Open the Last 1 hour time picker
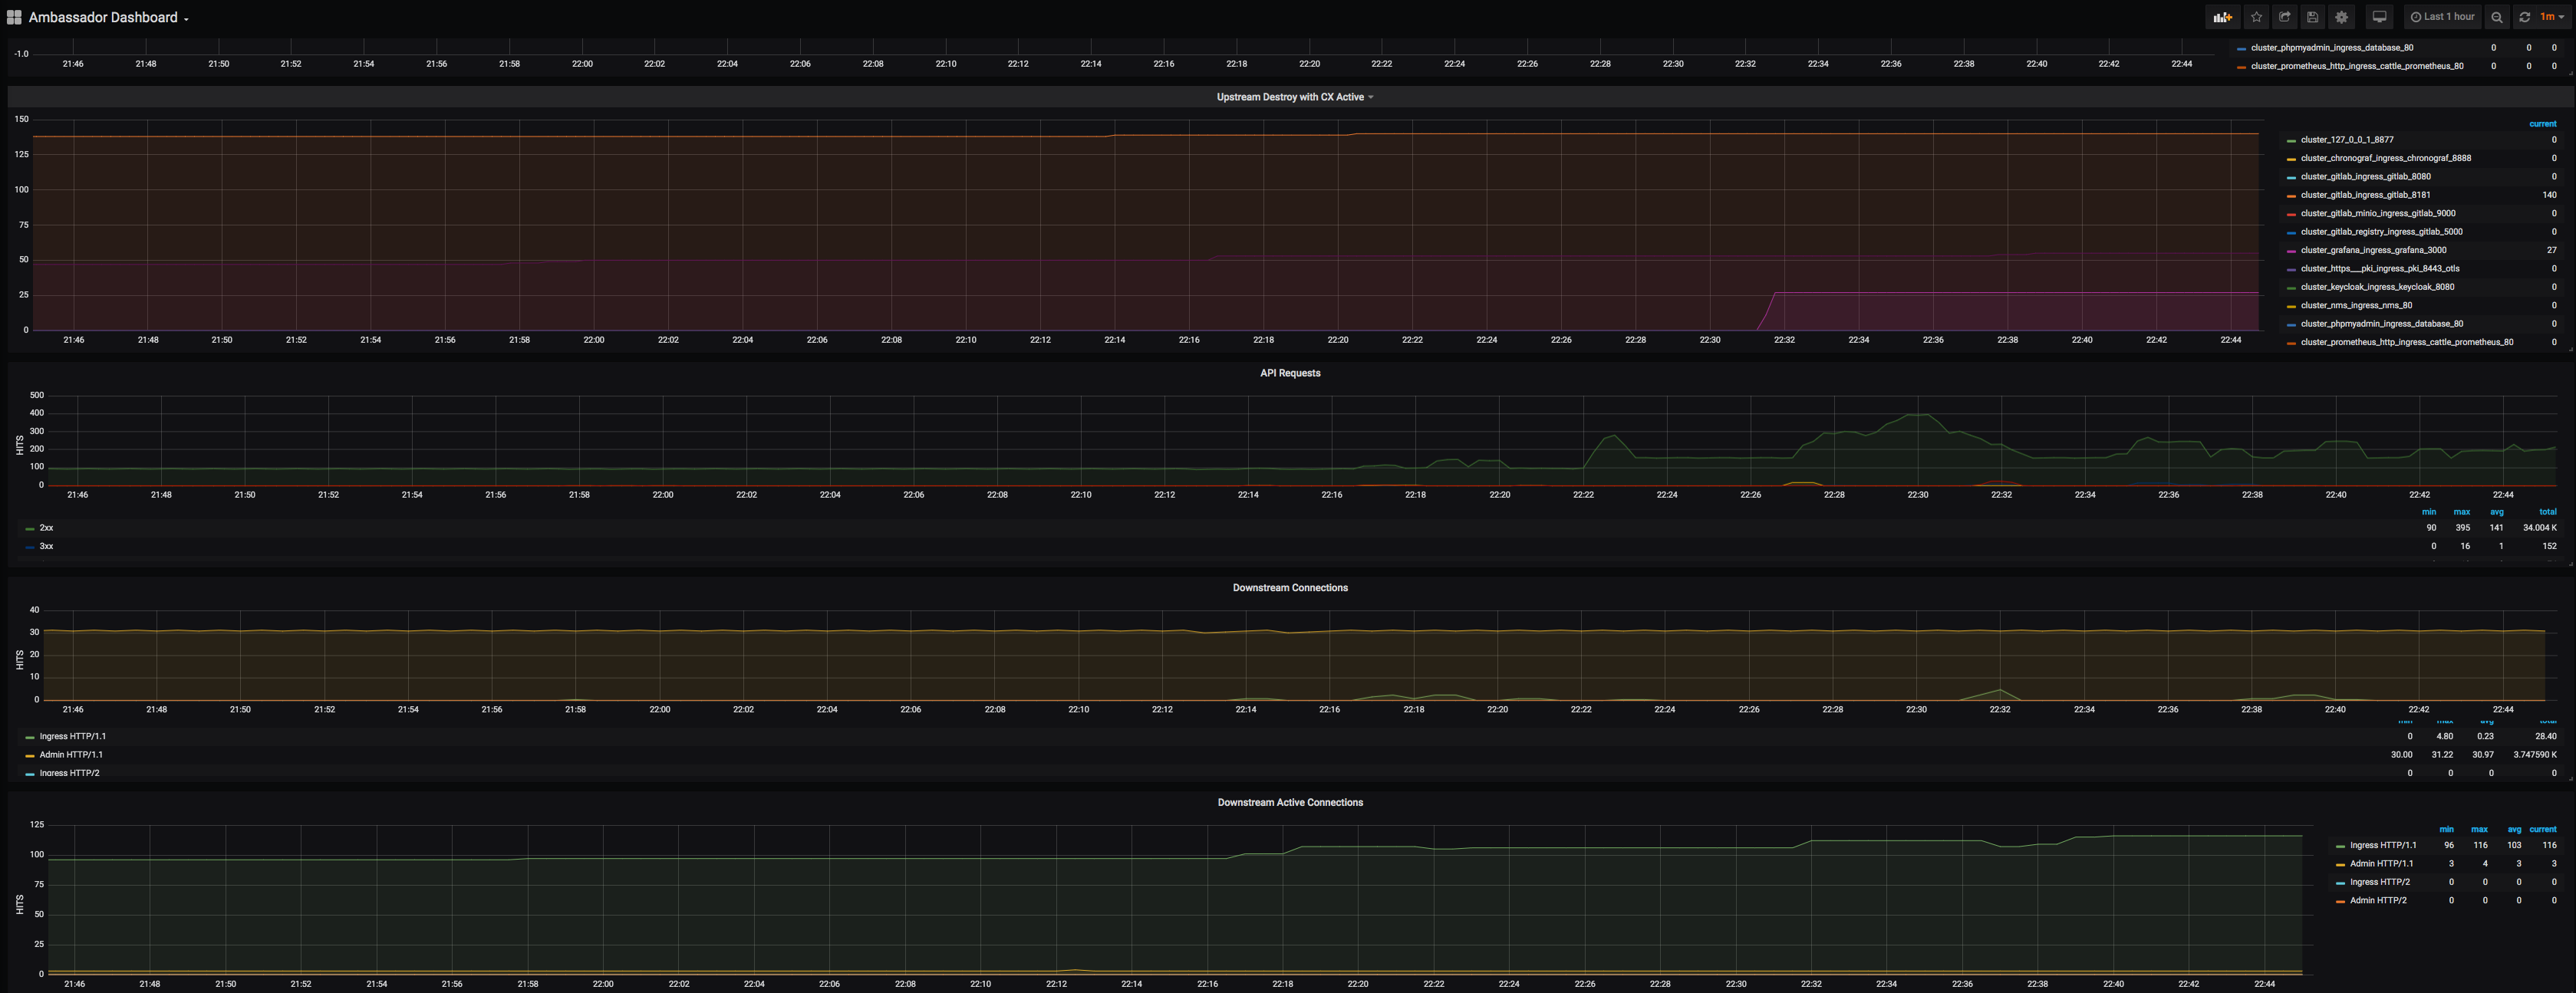 coord(2442,17)
